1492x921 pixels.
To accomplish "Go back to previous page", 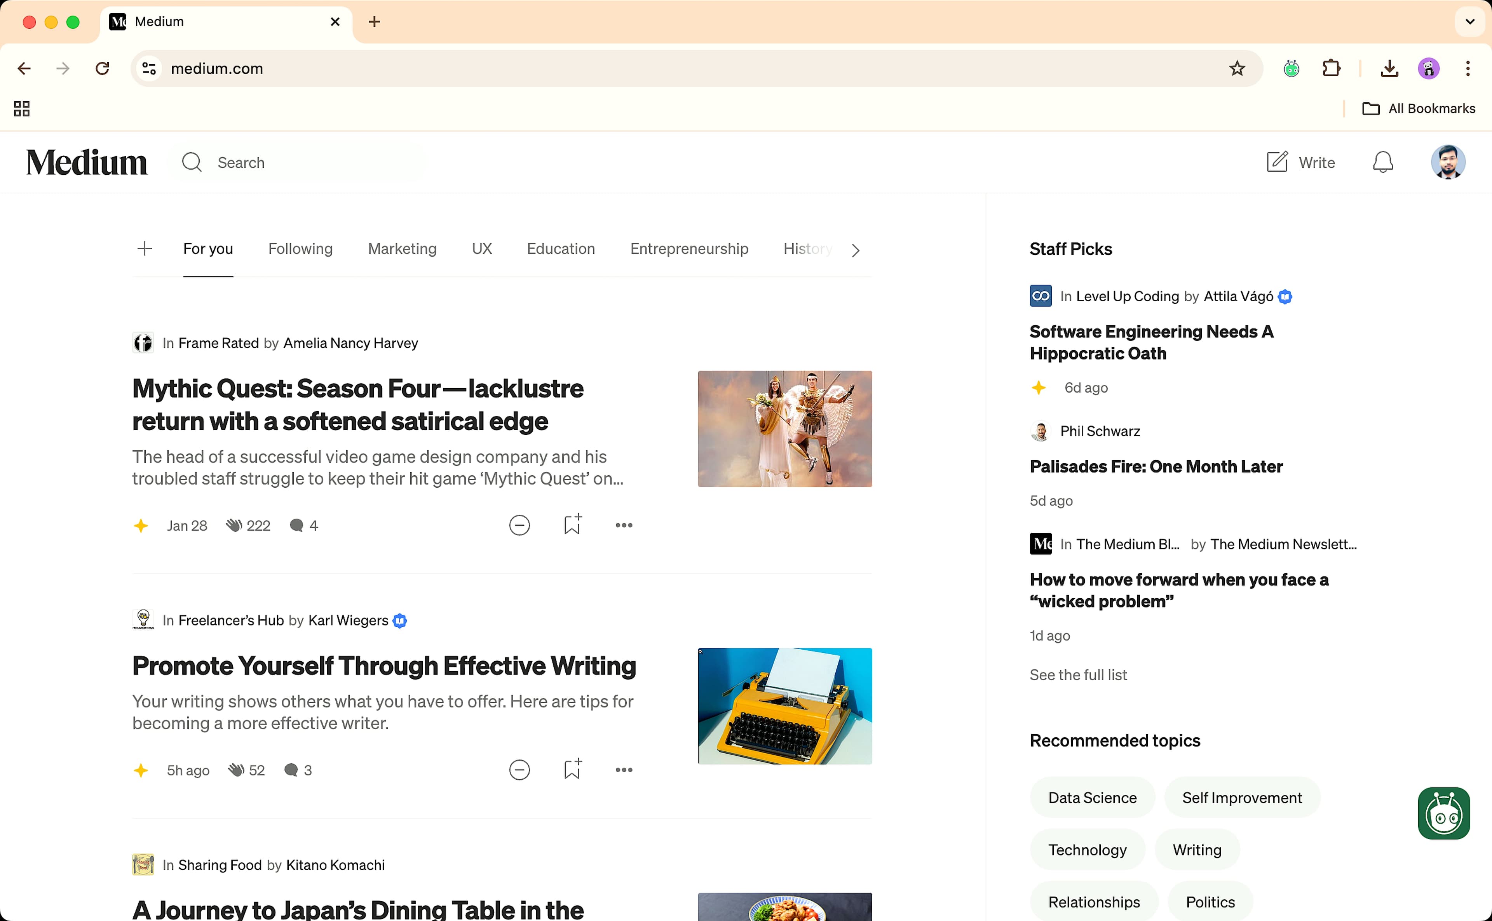I will (24, 68).
